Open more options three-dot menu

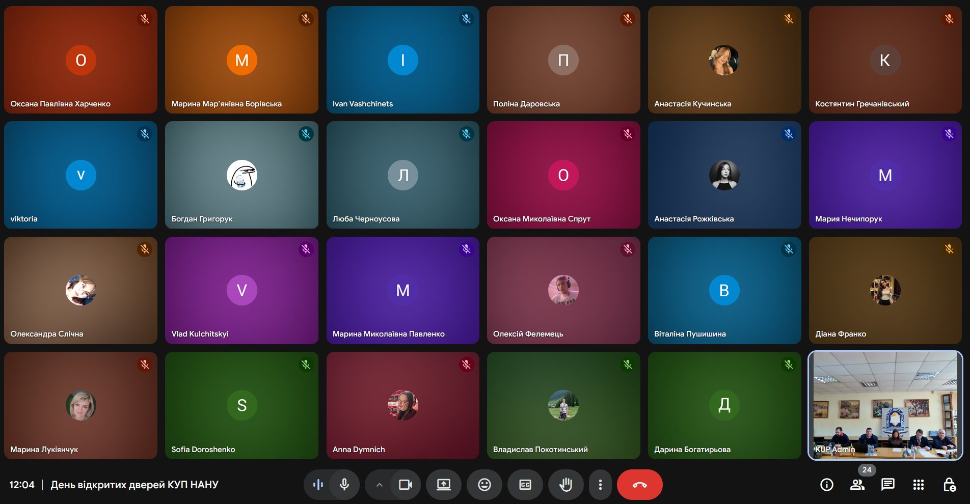[x=600, y=485]
